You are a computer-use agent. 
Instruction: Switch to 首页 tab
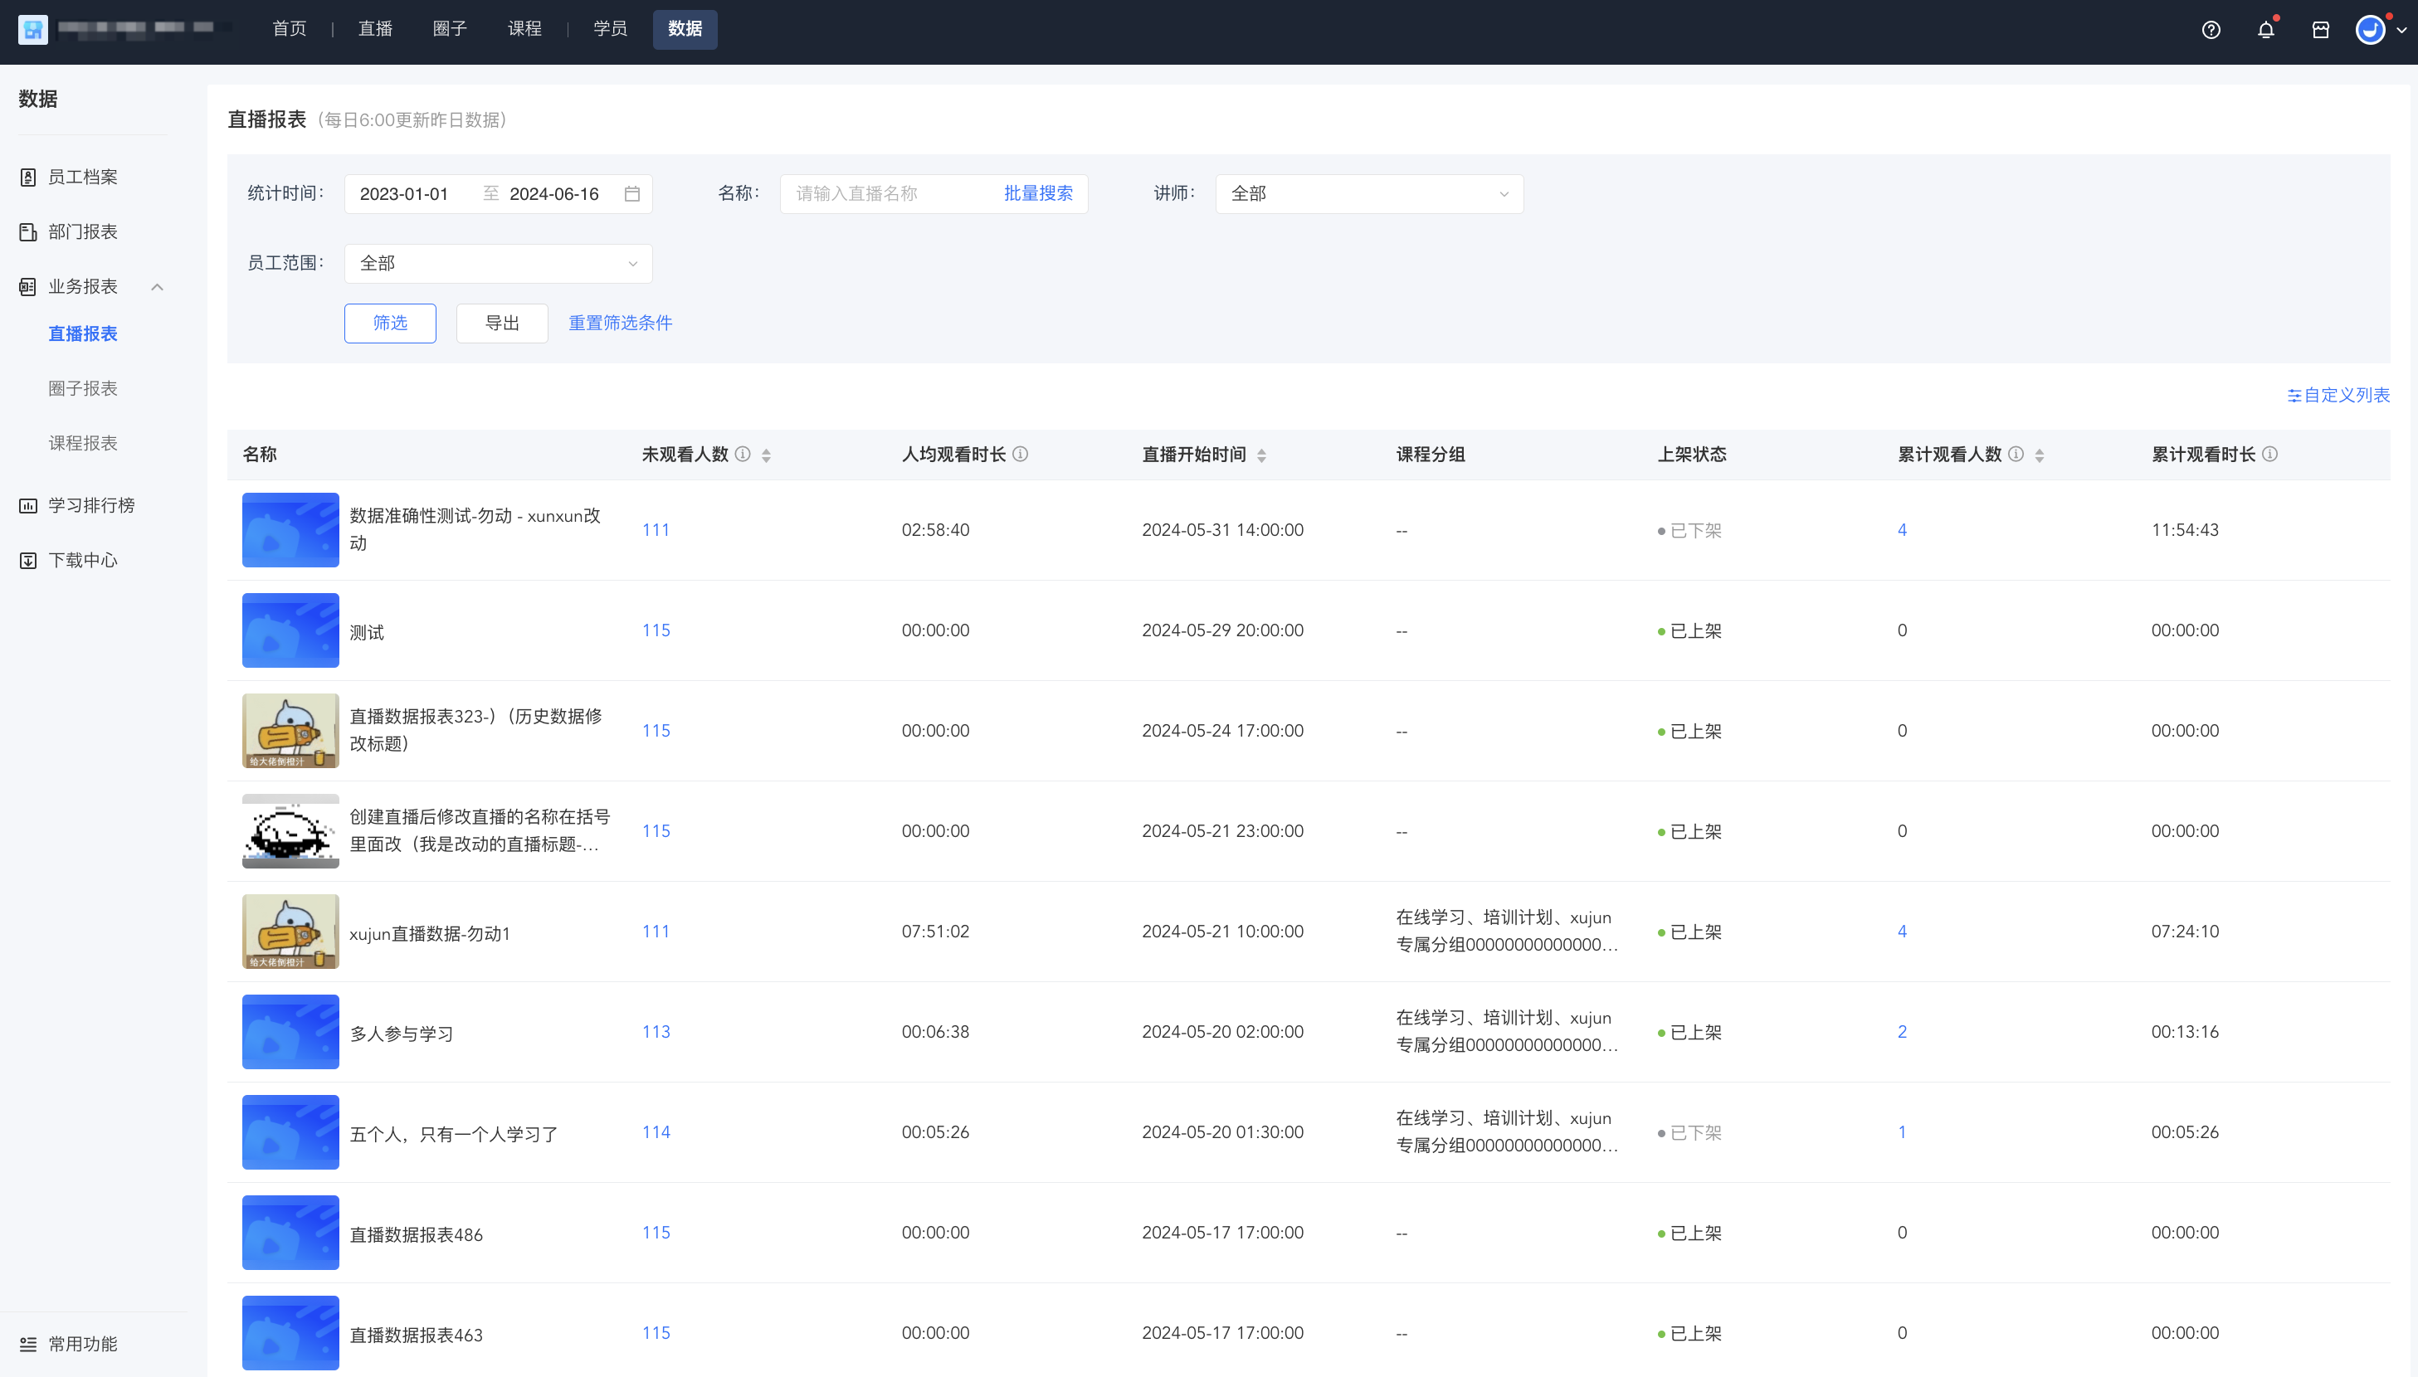(290, 29)
